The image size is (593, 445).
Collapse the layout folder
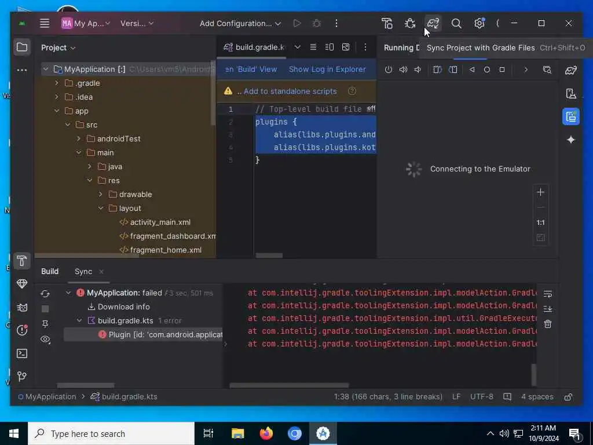(101, 209)
